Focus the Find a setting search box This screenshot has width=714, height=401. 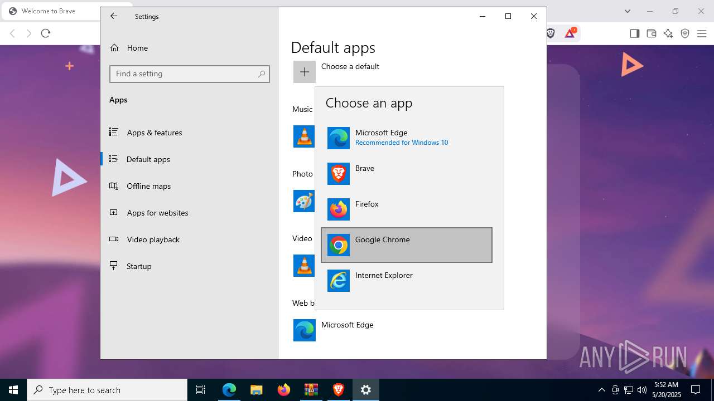click(x=190, y=74)
